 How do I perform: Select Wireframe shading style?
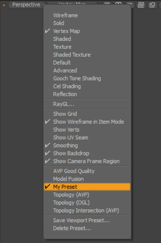(x=87, y=15)
